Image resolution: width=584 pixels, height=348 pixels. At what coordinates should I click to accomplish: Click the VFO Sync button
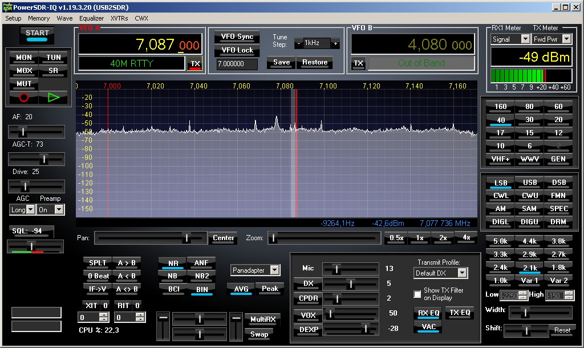(237, 37)
